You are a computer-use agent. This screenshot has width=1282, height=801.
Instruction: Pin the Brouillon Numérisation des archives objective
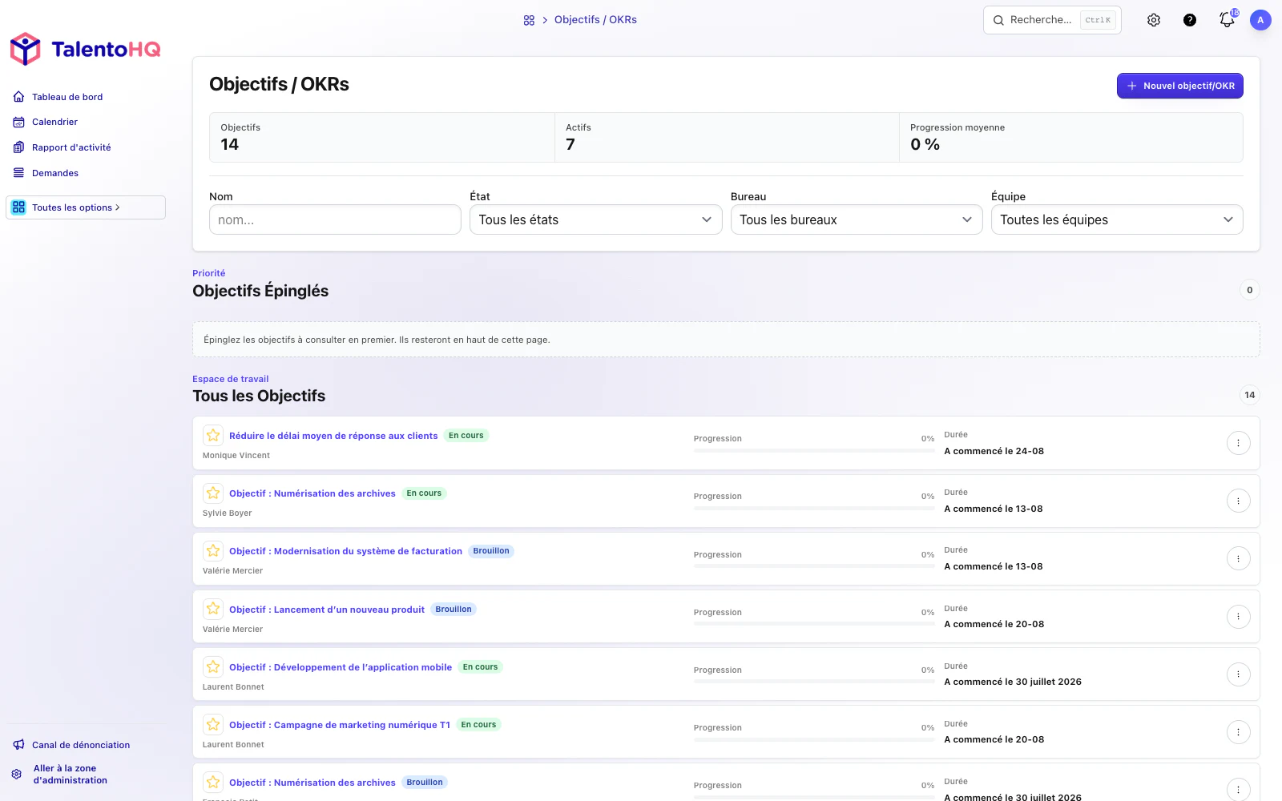tap(213, 782)
